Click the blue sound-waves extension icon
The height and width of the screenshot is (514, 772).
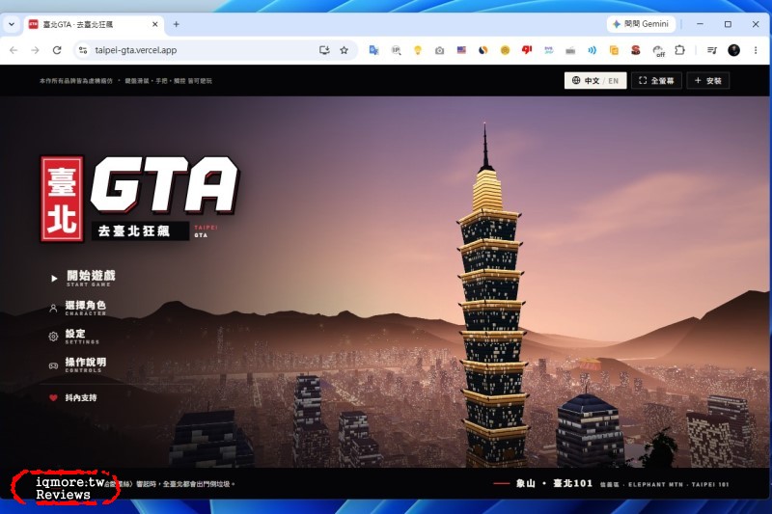(592, 50)
